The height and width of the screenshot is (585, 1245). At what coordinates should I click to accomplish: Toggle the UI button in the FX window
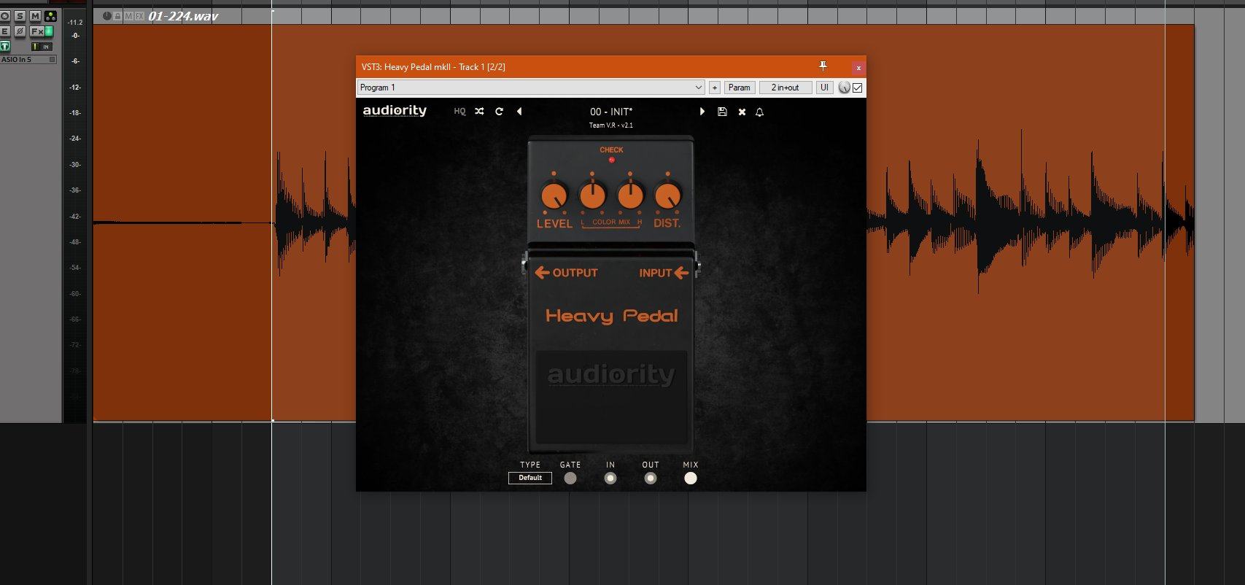(x=824, y=88)
